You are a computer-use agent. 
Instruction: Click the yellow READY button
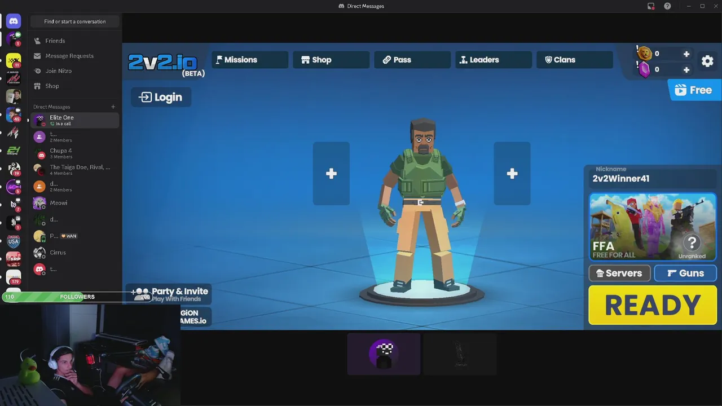tap(653, 305)
